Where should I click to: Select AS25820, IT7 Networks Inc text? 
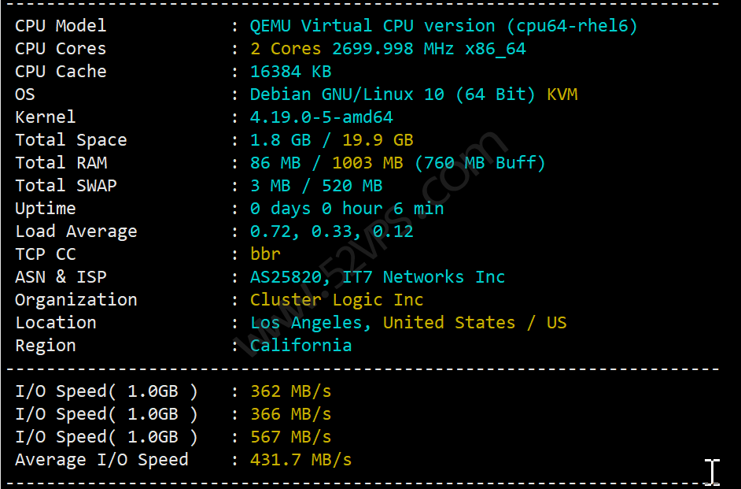pyautogui.click(x=377, y=276)
